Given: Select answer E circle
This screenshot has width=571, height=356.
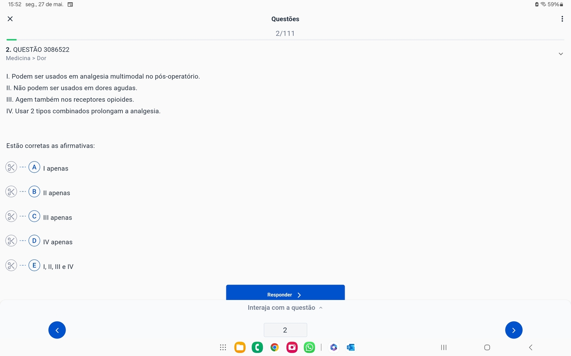Looking at the screenshot, I should [34, 265].
